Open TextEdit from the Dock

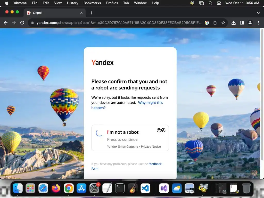click(107, 188)
